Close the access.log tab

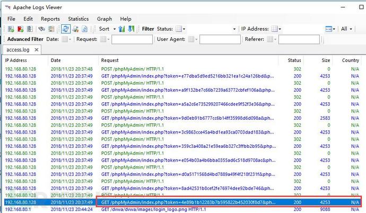pyautogui.click(x=37, y=50)
